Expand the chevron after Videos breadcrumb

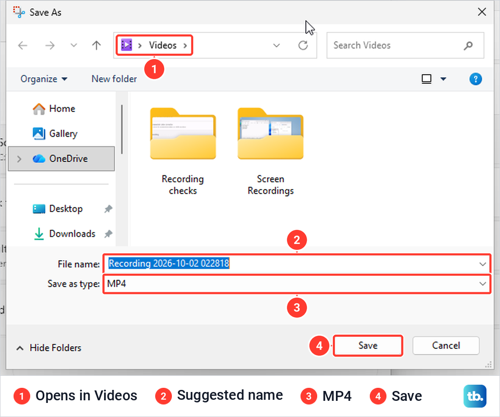185,46
